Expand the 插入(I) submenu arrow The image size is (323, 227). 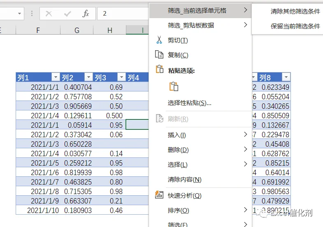(245, 134)
